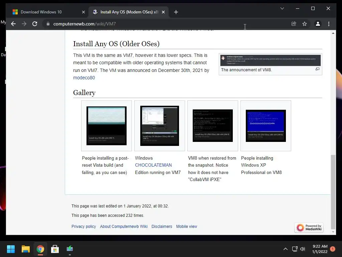
Task: Open the notification badge in the taskbar
Action: click(332, 249)
